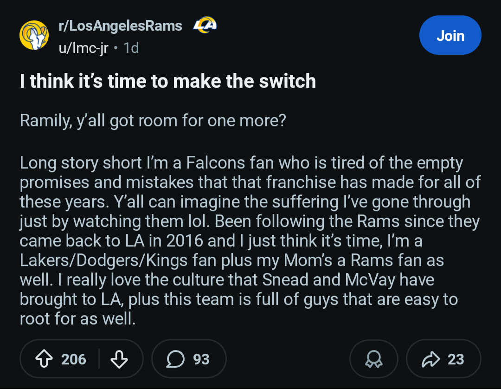Image resolution: width=501 pixels, height=389 pixels.
Task: Click the "Ramily, y'all got room" line
Action: (153, 121)
